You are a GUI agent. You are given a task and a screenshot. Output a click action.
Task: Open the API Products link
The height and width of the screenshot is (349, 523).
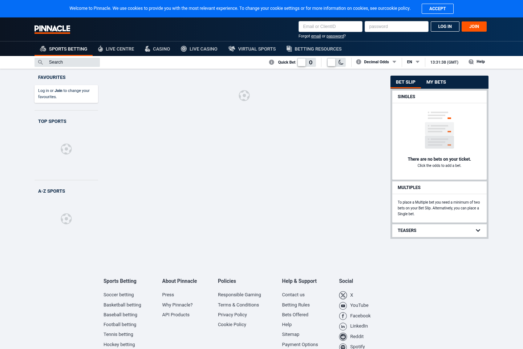tap(176, 315)
